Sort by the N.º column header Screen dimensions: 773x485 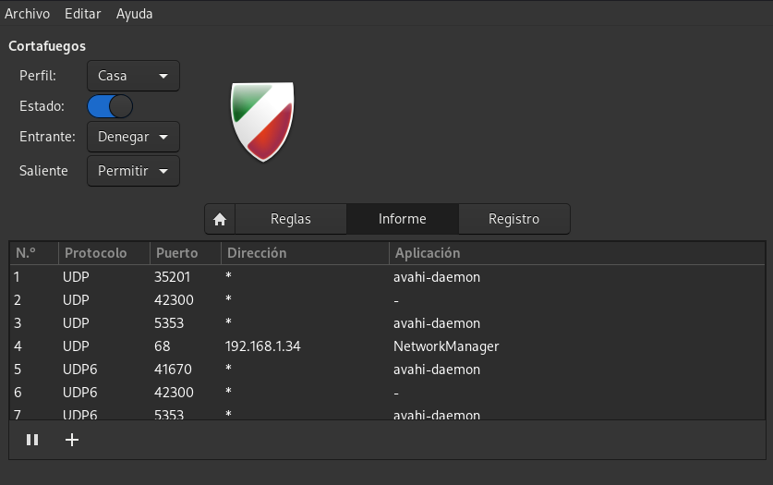point(34,253)
